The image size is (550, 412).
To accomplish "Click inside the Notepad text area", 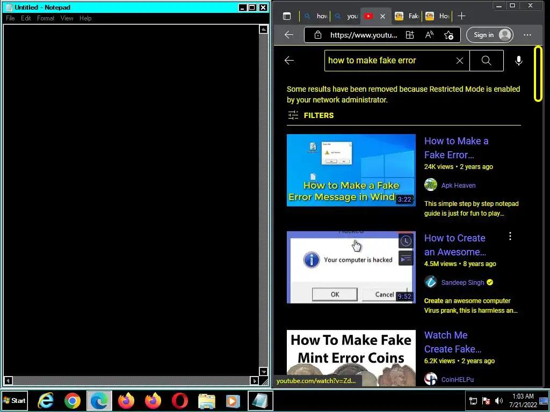I will pyautogui.click(x=131, y=200).
